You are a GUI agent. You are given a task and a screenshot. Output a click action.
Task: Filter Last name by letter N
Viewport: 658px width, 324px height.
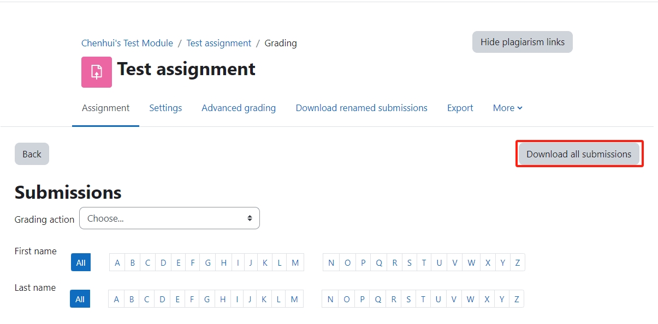point(330,299)
